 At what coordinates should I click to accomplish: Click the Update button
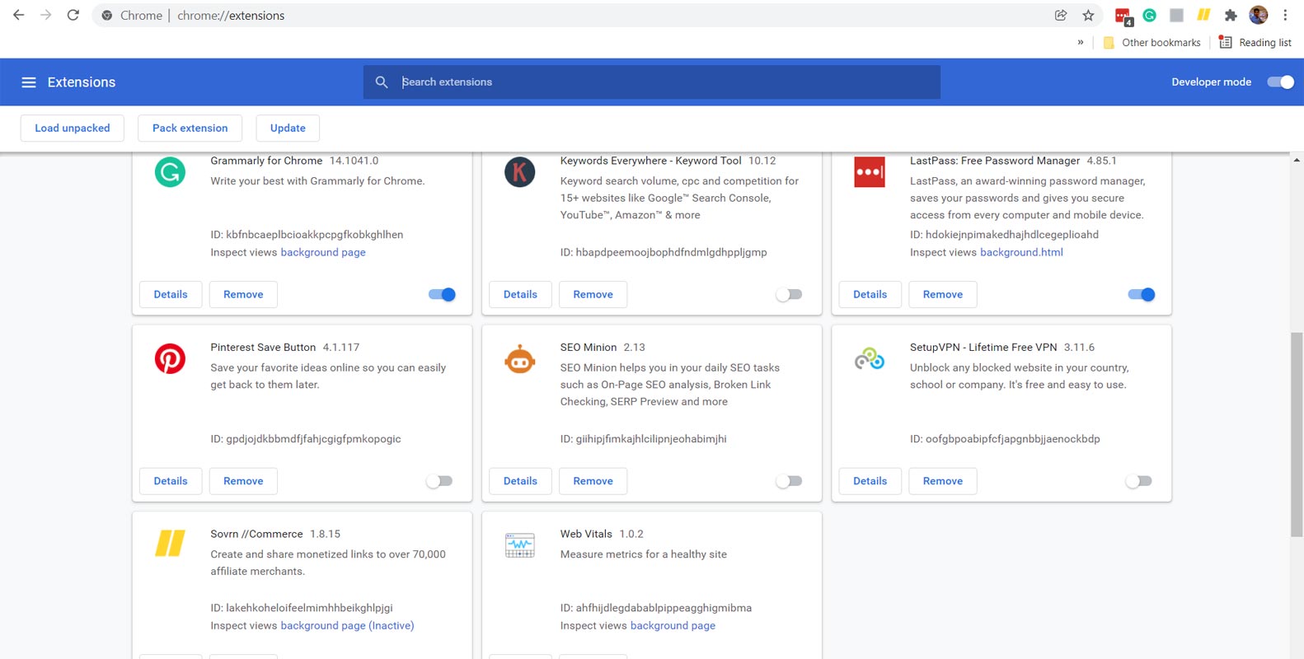click(288, 128)
